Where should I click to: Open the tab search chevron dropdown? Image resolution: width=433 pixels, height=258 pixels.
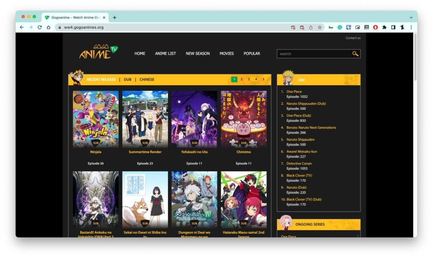click(411, 17)
